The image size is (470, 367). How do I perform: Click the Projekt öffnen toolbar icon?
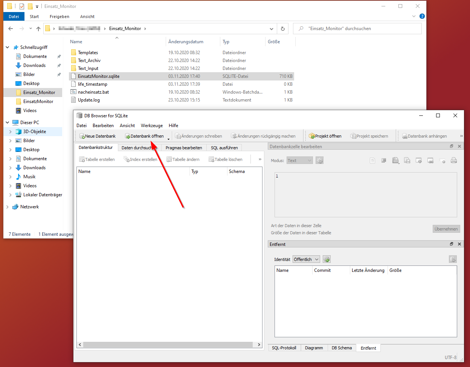click(325, 136)
